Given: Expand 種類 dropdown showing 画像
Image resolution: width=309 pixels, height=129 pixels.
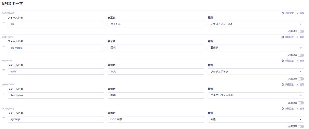Looking at the screenshot, I should click(256, 119).
